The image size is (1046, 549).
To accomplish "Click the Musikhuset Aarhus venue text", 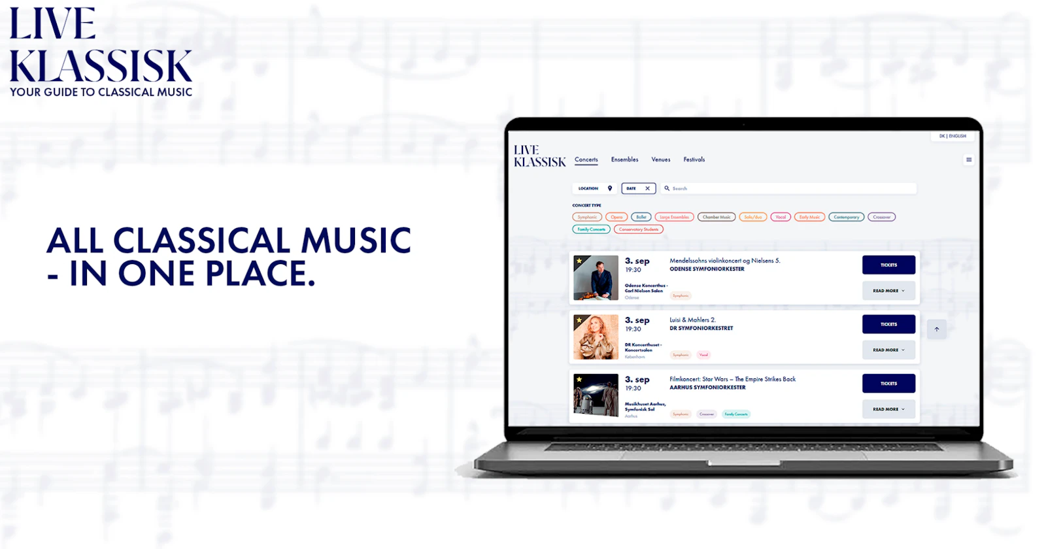I will [x=645, y=407].
